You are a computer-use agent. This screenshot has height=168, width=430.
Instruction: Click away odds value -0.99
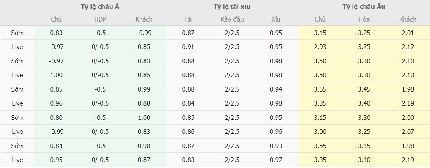[x=144, y=33]
